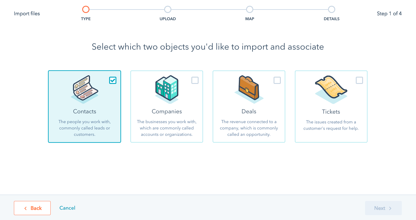Proceed by clicking Next
The height and width of the screenshot is (220, 416).
(383, 208)
